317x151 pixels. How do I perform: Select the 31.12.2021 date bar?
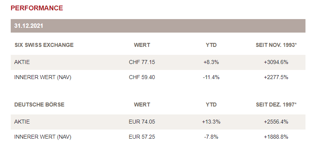coord(158,26)
